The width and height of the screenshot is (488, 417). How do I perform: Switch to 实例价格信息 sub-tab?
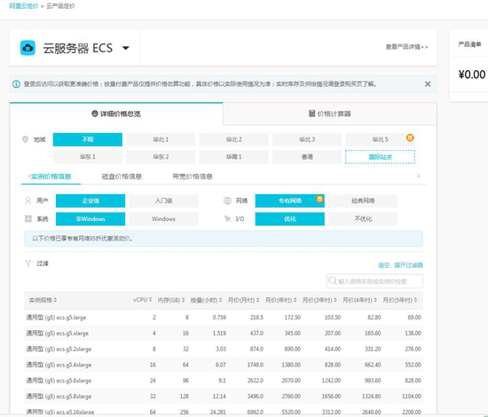(x=51, y=177)
